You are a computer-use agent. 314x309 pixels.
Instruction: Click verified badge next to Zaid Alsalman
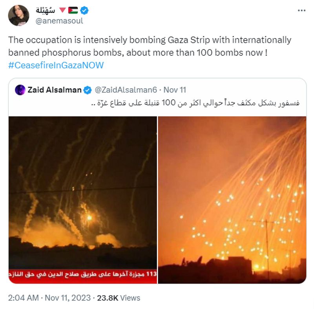click(x=88, y=90)
